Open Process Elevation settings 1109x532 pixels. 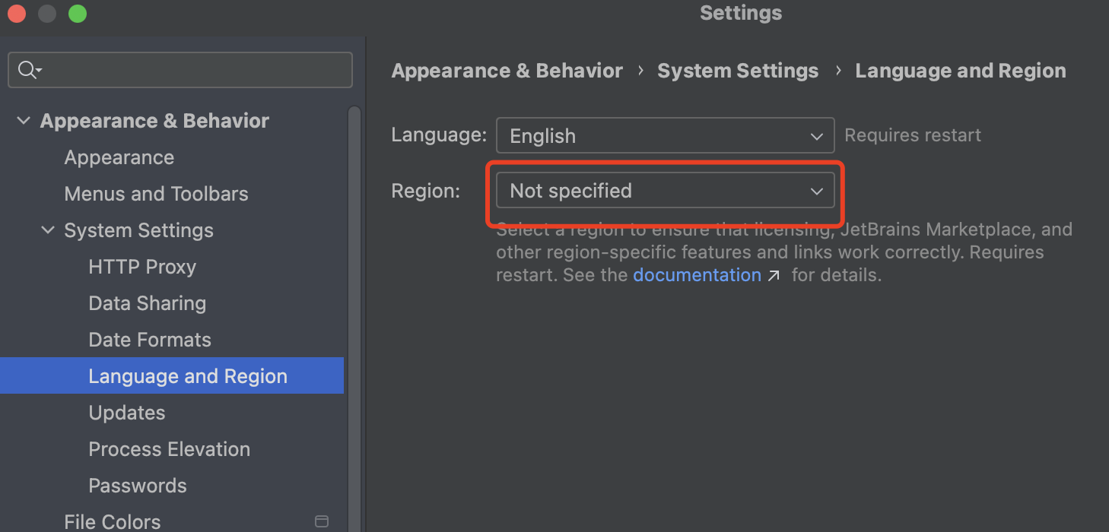(x=170, y=449)
